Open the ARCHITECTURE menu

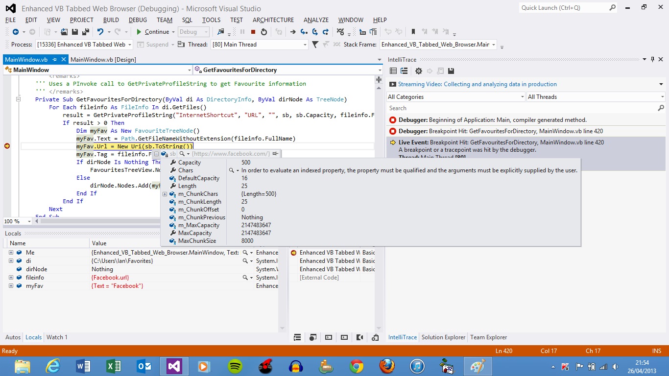pyautogui.click(x=273, y=20)
